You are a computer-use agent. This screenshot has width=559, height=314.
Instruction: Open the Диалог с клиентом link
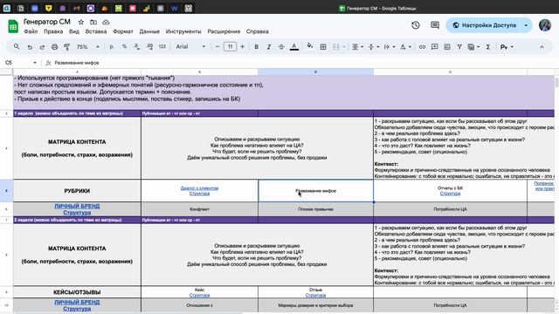pos(199,188)
